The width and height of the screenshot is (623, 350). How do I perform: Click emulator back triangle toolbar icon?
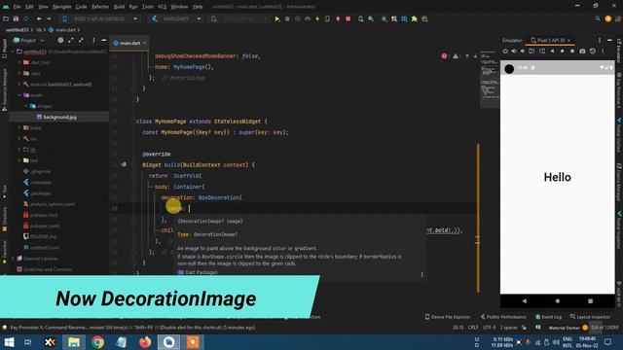(x=552, y=52)
